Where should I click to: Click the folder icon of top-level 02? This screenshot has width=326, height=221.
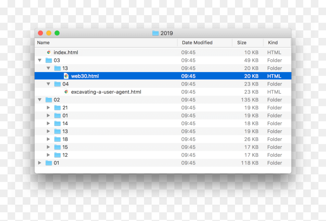pyautogui.click(x=49, y=100)
